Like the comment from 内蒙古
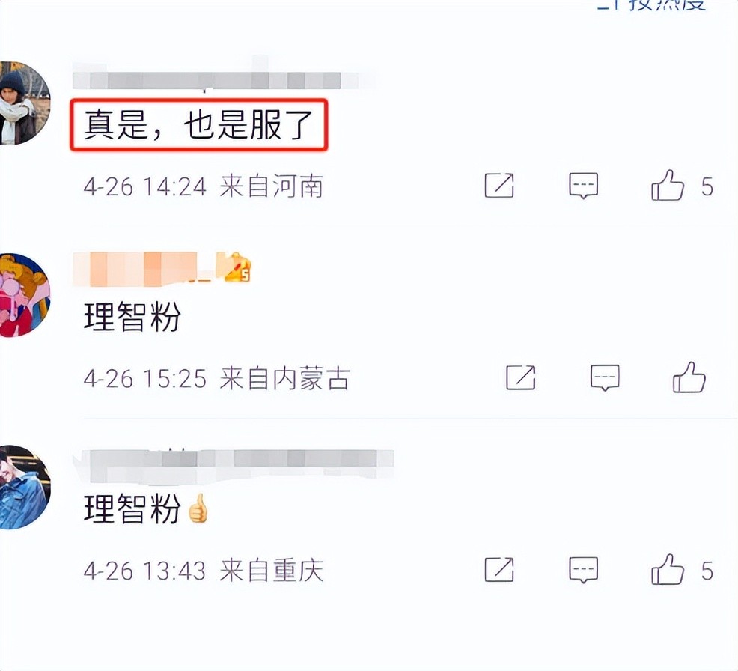738x671 pixels. coord(689,377)
